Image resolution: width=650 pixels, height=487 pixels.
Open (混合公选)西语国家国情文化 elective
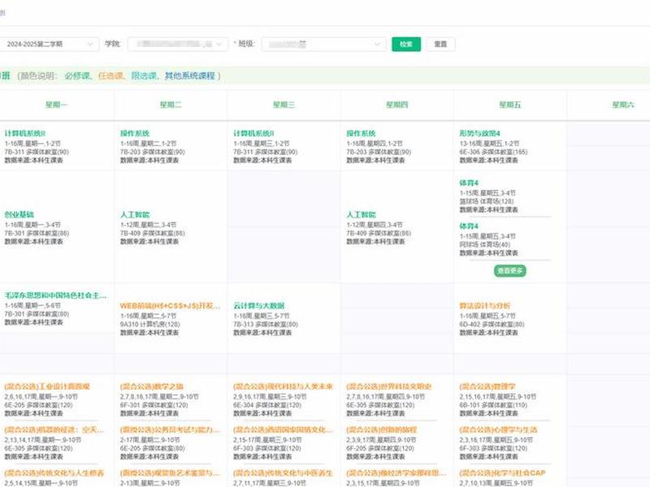[x=283, y=430]
